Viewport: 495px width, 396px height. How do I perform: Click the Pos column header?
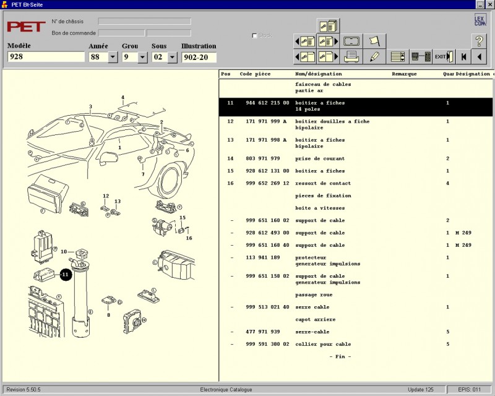pos(226,74)
